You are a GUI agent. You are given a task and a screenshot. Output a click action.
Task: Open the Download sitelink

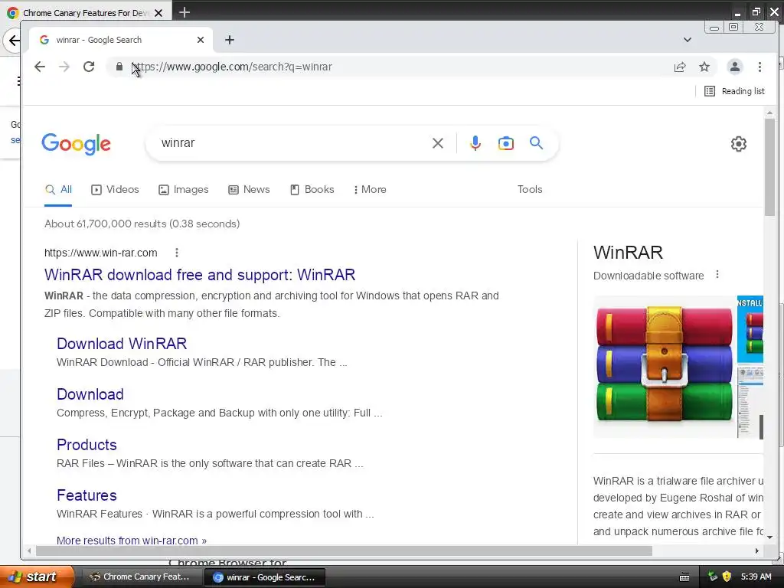pos(90,394)
